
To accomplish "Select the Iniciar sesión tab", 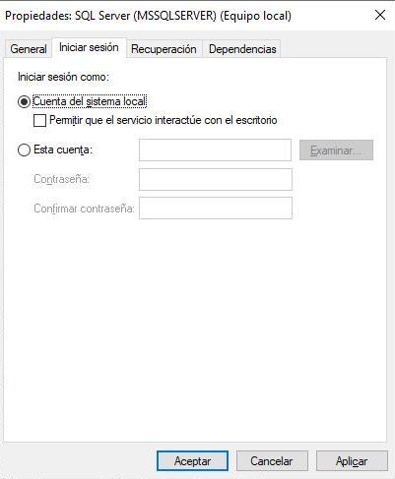I will (89, 47).
